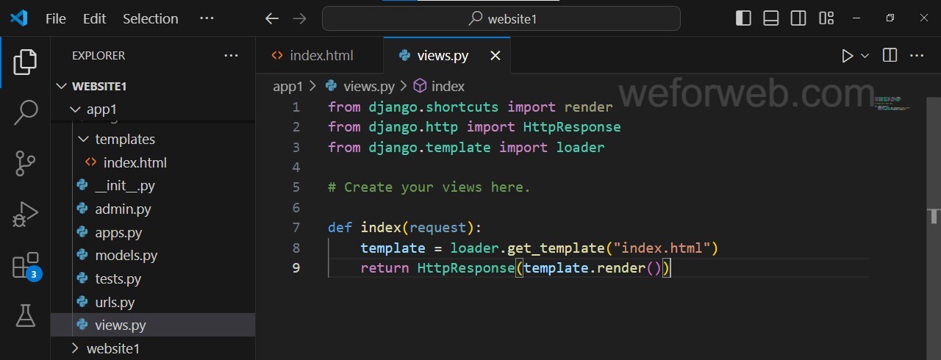Open urls.py in the explorer

tap(115, 302)
